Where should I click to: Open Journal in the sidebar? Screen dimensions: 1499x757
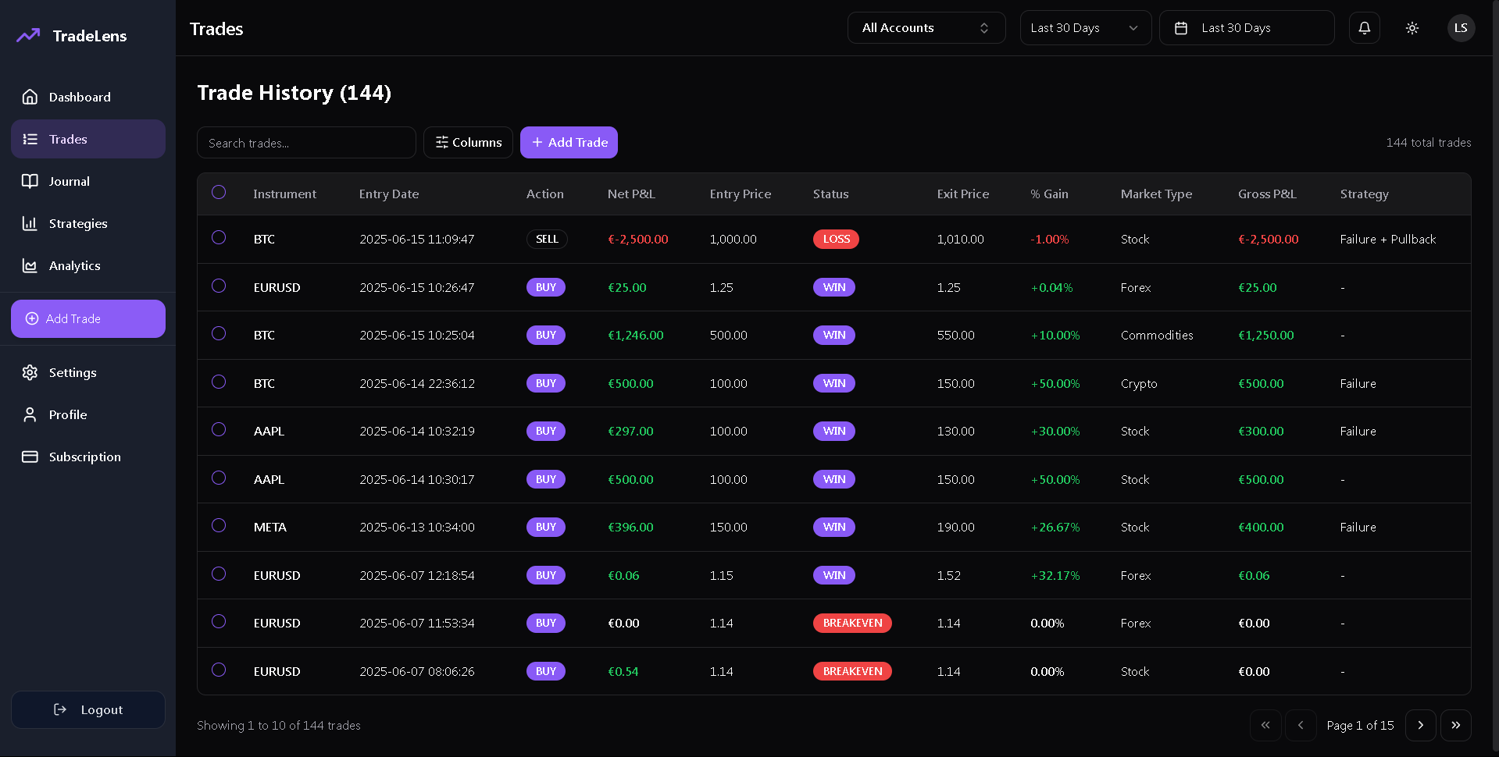click(88, 181)
